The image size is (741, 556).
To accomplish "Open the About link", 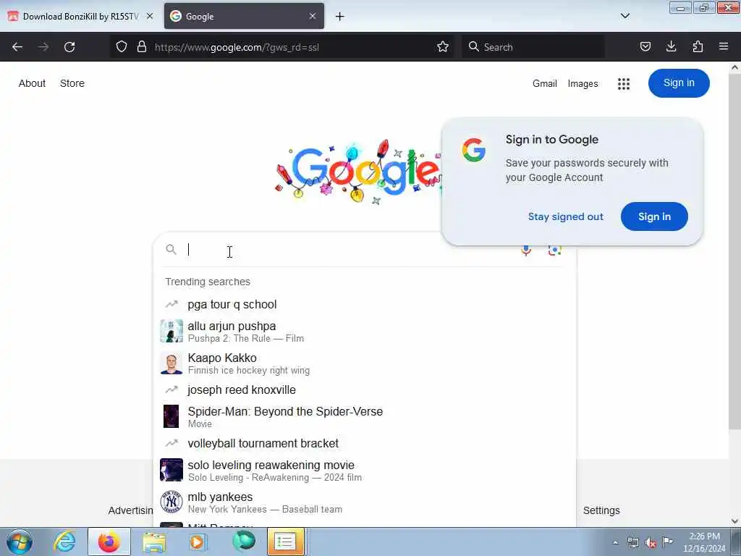I will (x=32, y=83).
